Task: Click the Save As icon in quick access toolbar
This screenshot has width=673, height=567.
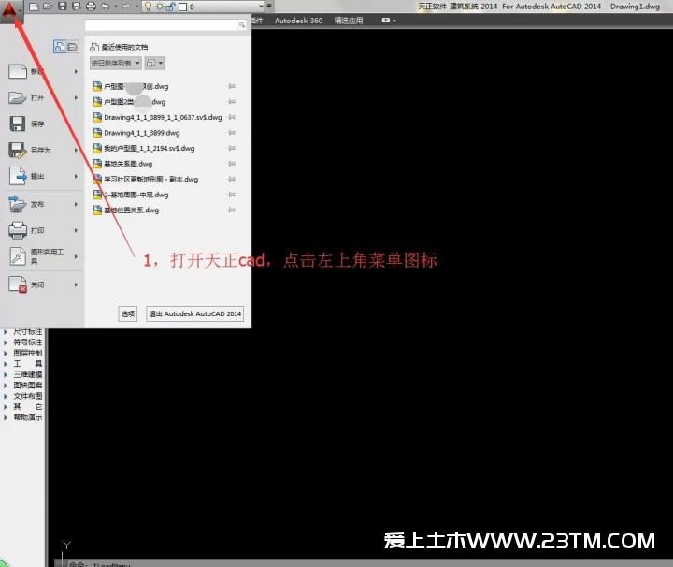Action: (77, 7)
